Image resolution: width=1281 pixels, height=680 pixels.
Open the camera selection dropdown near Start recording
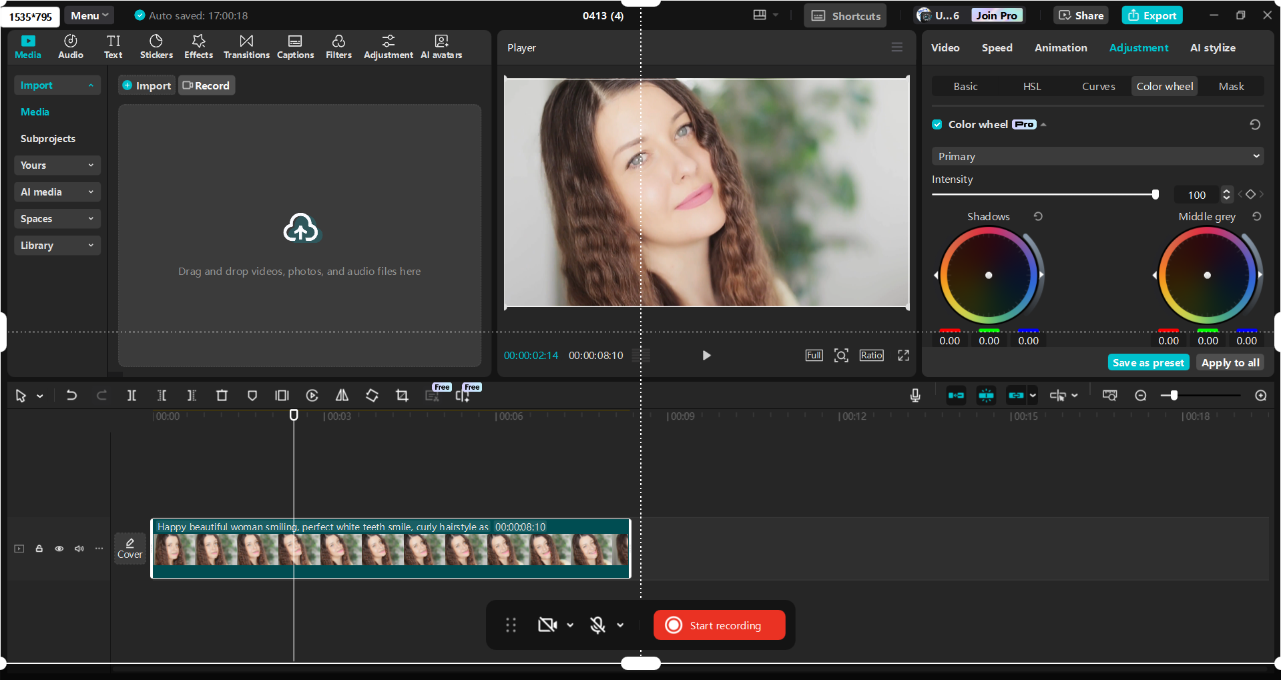point(570,625)
